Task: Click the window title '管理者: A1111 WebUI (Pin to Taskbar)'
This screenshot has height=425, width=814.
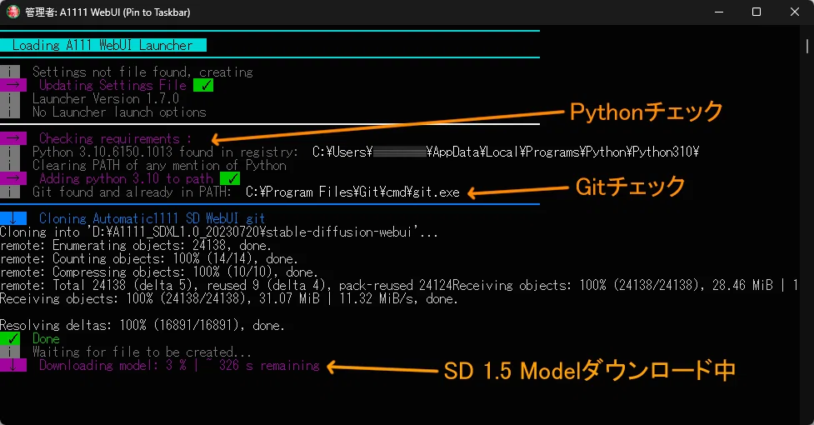Action: (107, 12)
